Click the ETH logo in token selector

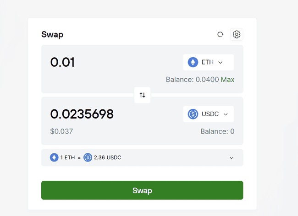point(193,62)
